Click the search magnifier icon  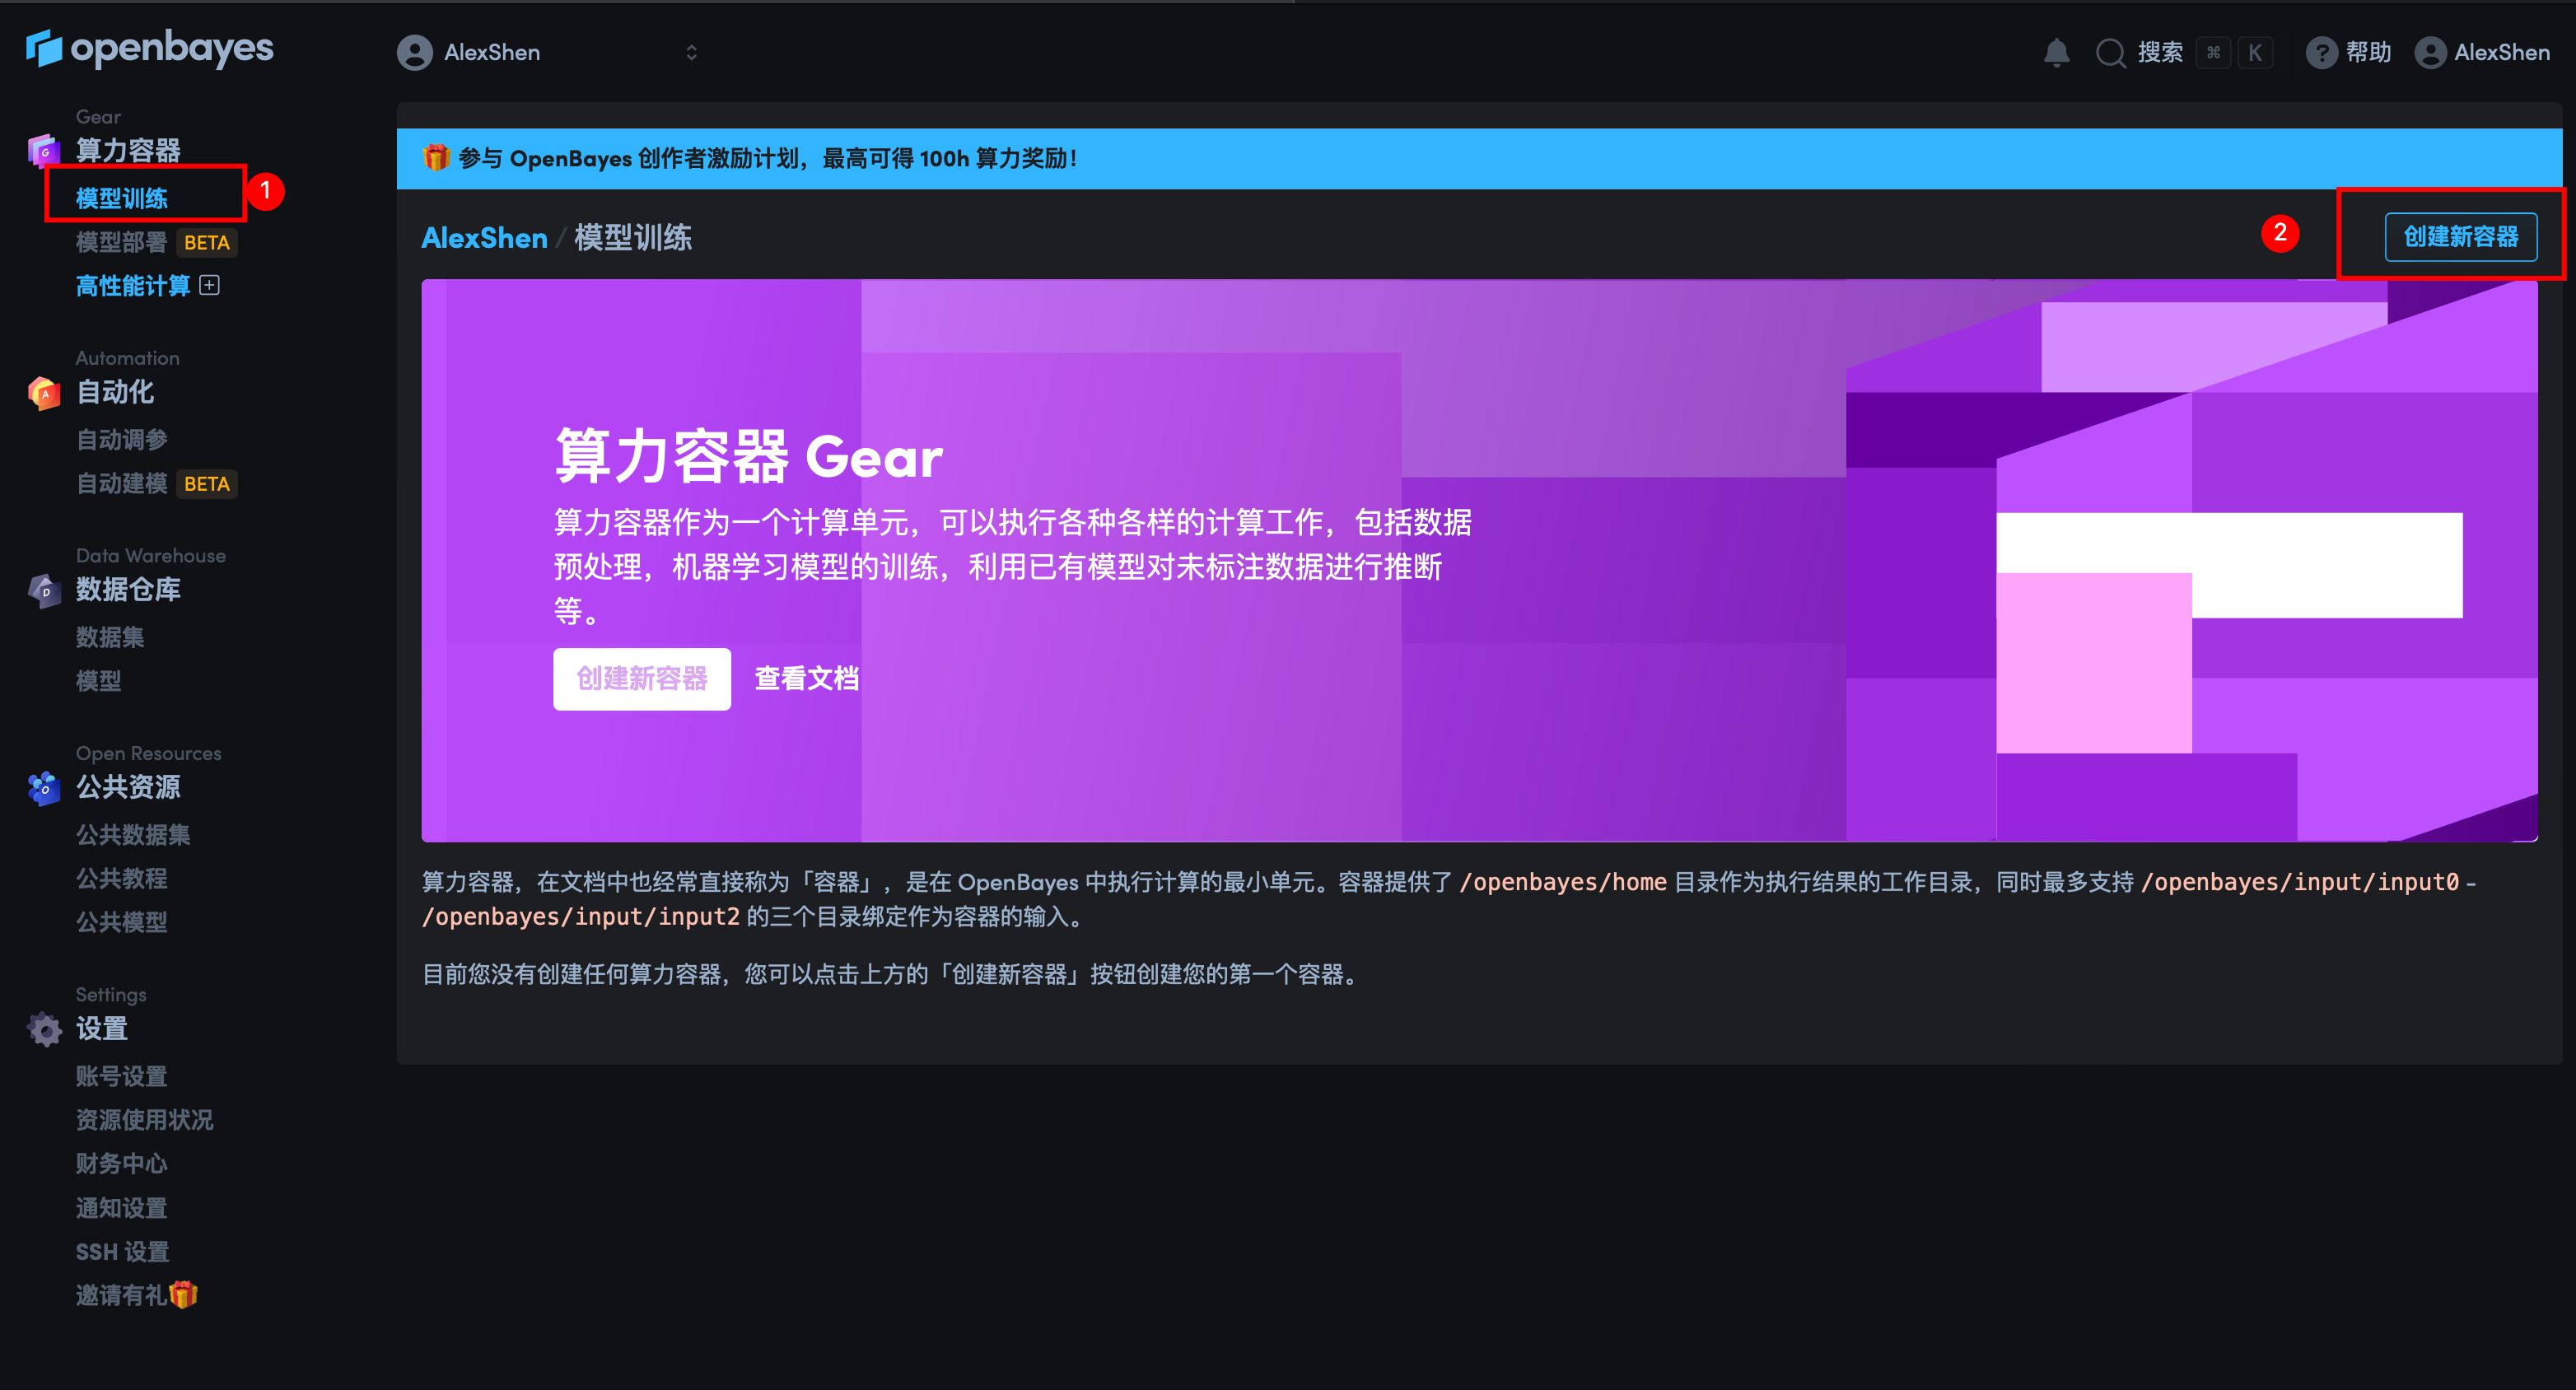[2110, 53]
